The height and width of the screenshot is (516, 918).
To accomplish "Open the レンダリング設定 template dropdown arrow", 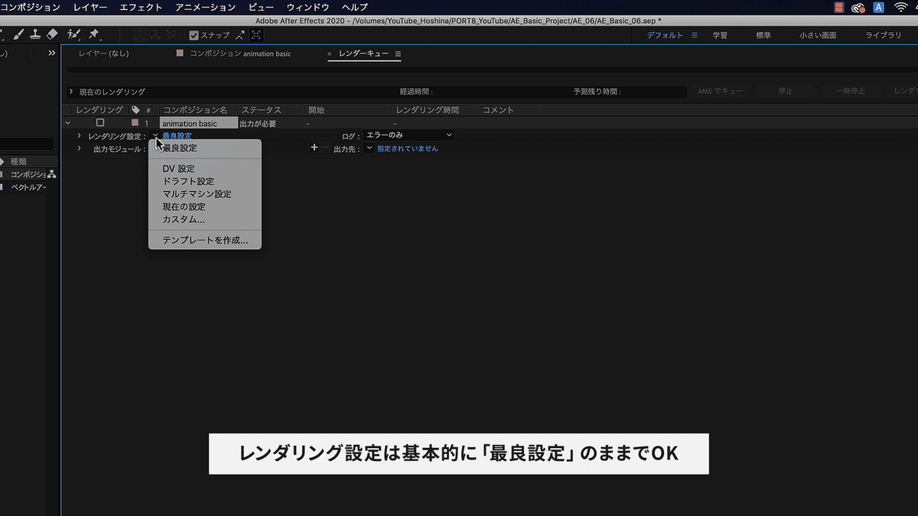I will (155, 135).
